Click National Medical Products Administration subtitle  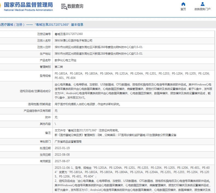(28, 10)
